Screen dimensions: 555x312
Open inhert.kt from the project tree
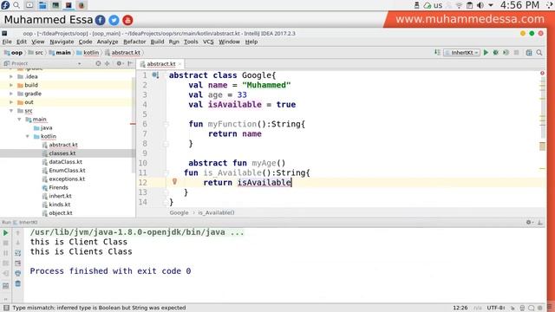click(x=60, y=196)
